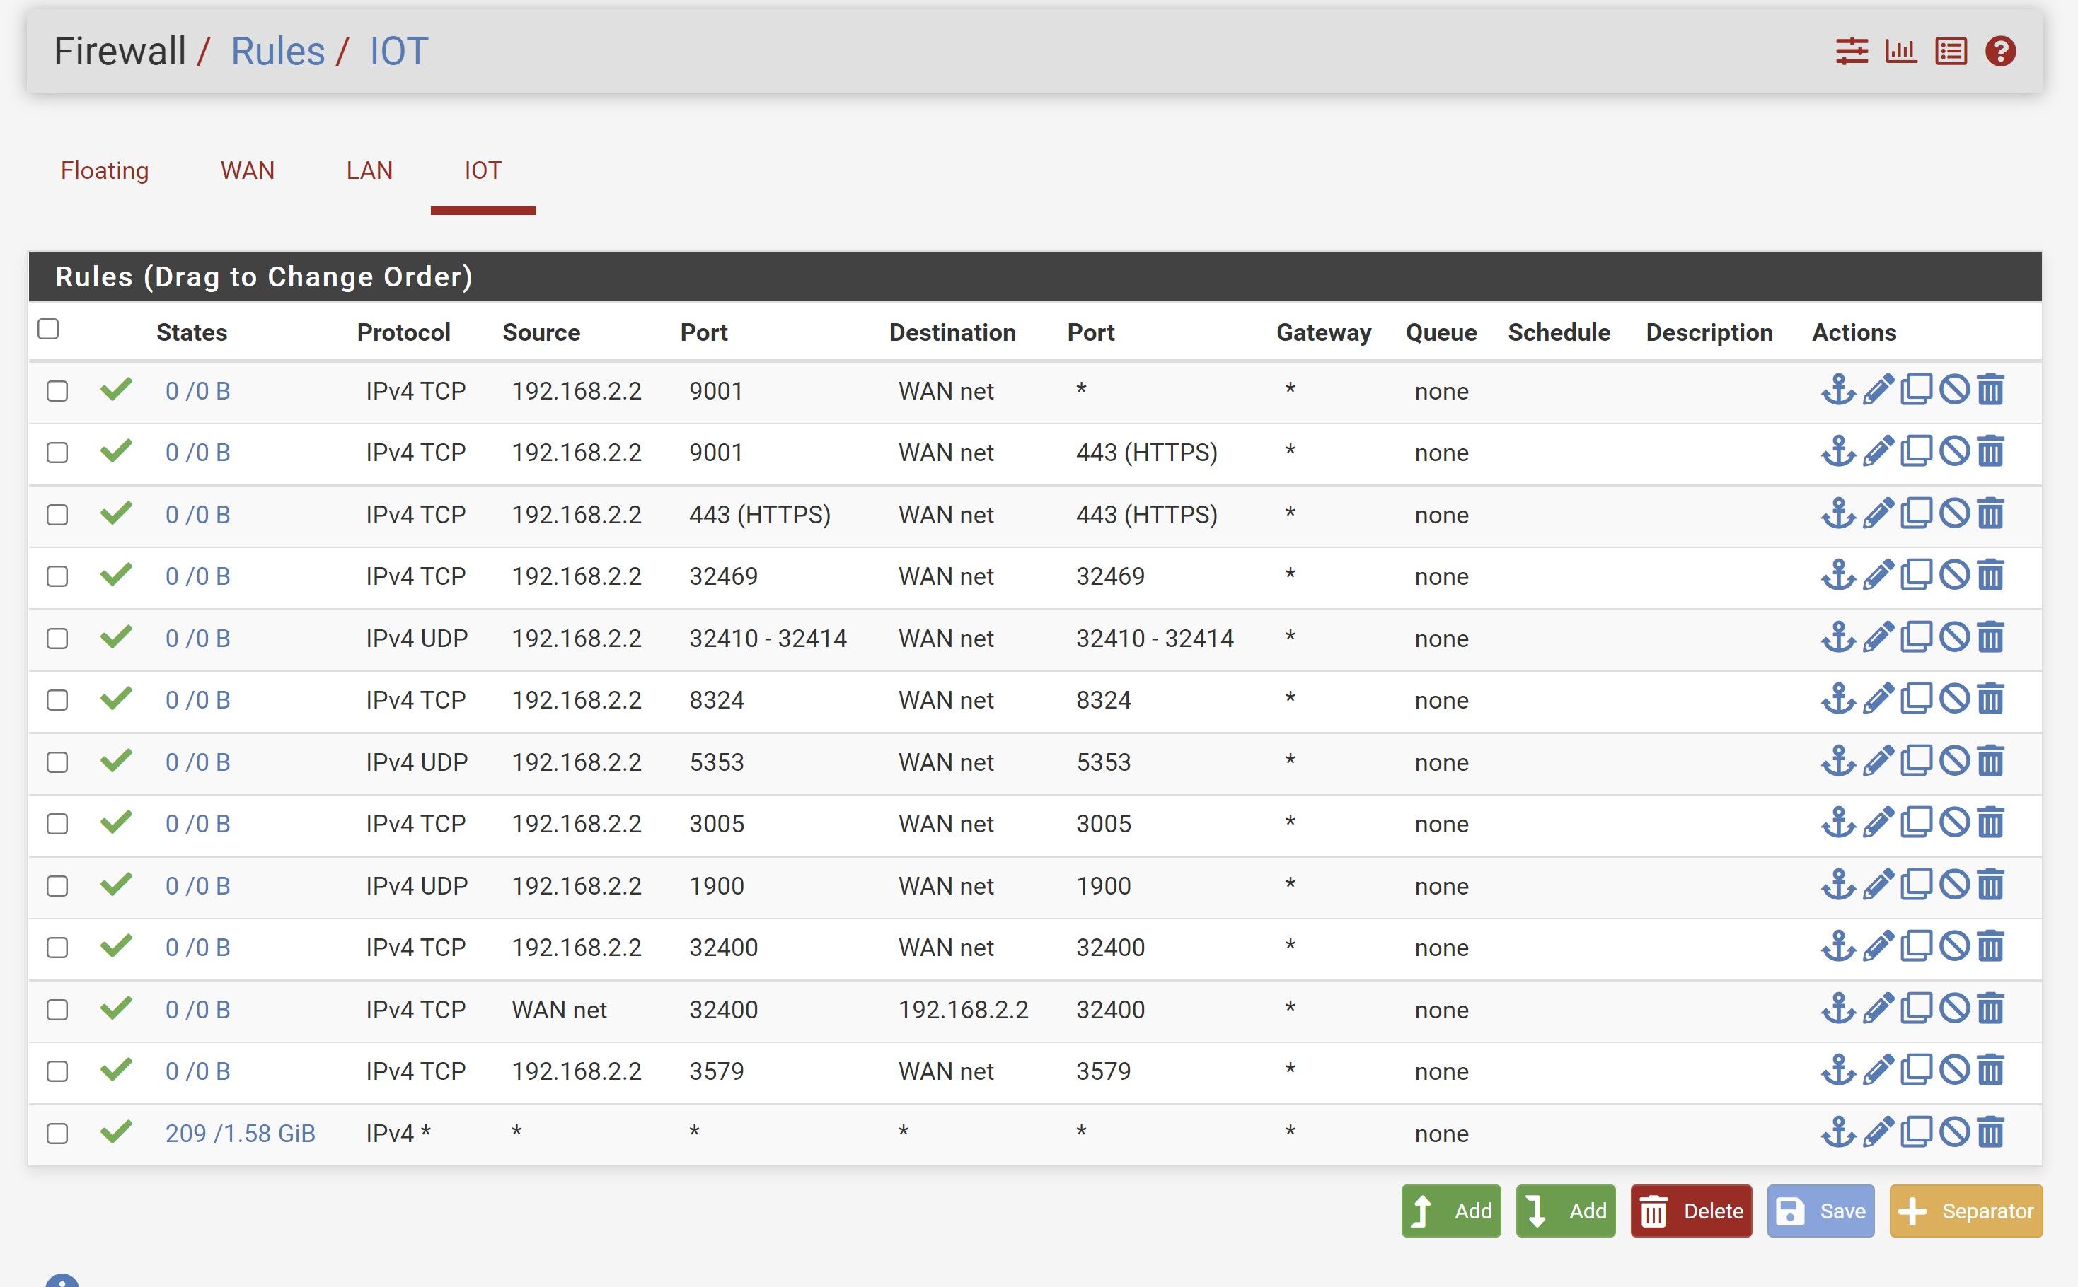The image size is (2078, 1287).
Task: Click the Description column header
Action: [1709, 332]
